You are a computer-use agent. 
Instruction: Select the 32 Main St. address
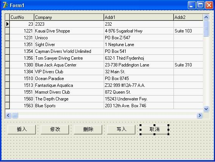[x=139, y=72]
